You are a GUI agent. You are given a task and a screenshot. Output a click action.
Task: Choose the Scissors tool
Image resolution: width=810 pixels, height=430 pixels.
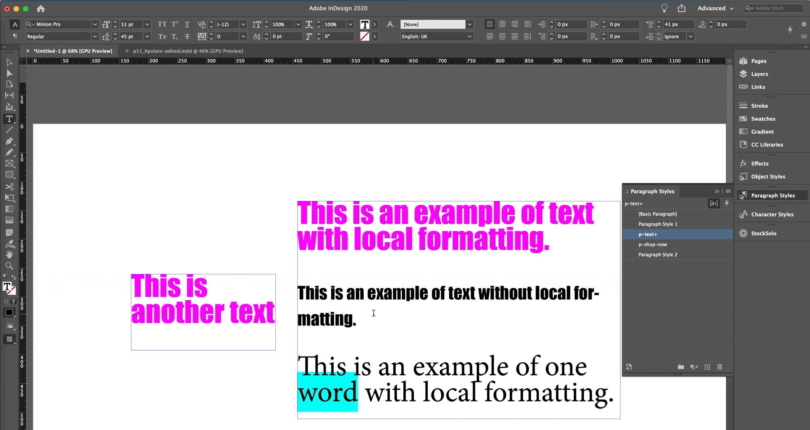(x=9, y=187)
